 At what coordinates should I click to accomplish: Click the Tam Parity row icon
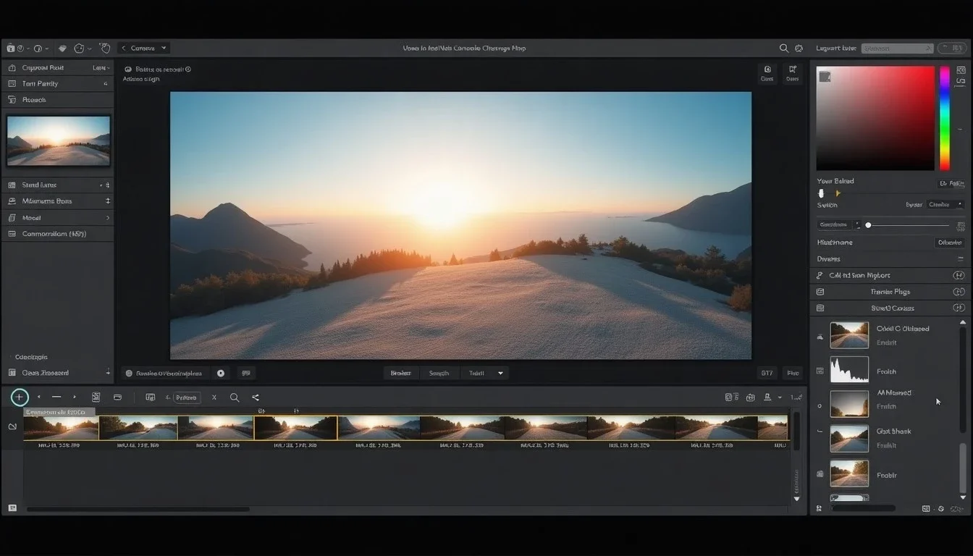pyautogui.click(x=12, y=84)
